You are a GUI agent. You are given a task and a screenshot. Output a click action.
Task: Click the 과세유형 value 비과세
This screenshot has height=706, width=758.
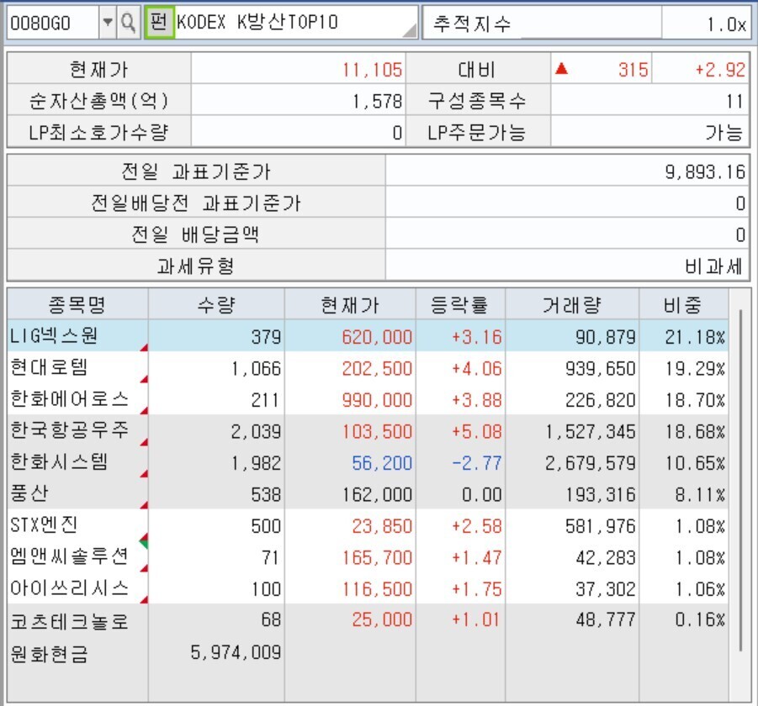(713, 266)
